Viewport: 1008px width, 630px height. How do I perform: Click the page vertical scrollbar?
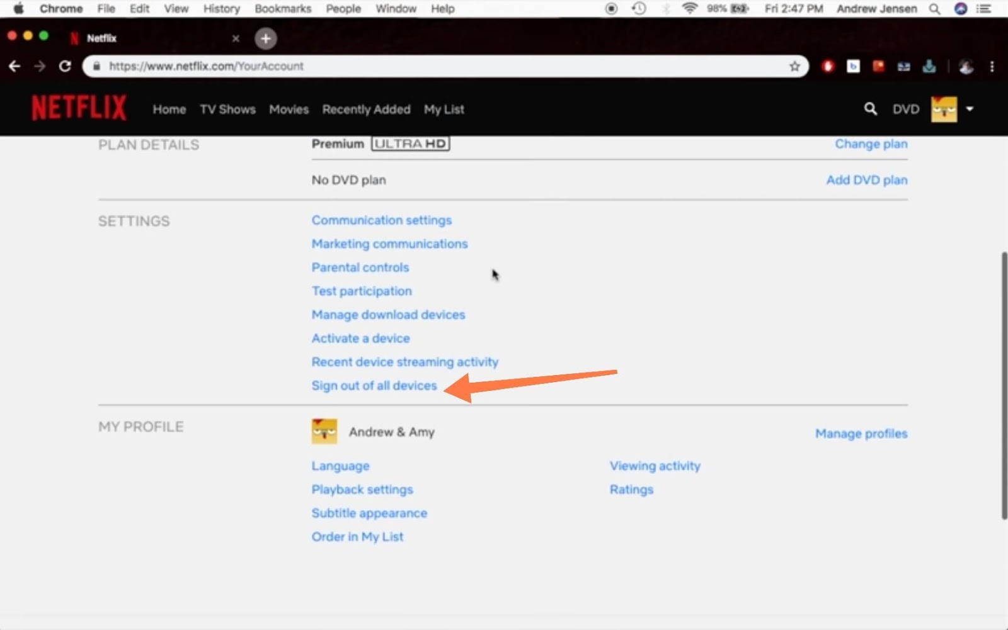1004,385
